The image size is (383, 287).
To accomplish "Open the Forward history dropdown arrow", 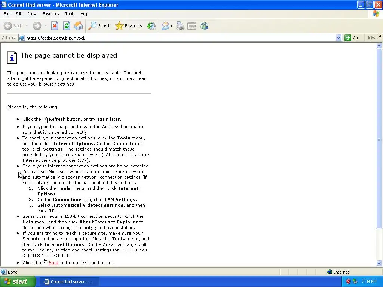I will click(45, 26).
